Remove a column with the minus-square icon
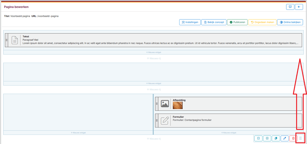 258,138
